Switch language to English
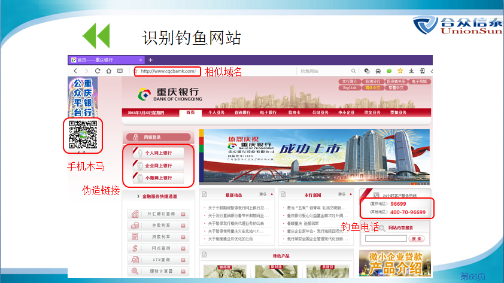This screenshot has height=283, width=504. (350, 88)
